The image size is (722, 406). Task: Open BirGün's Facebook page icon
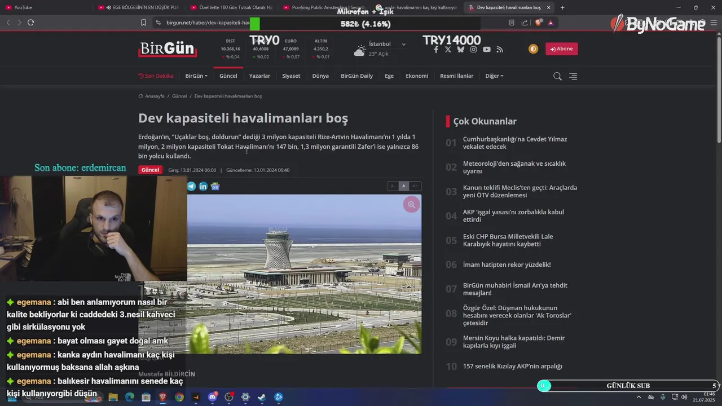coord(435,50)
